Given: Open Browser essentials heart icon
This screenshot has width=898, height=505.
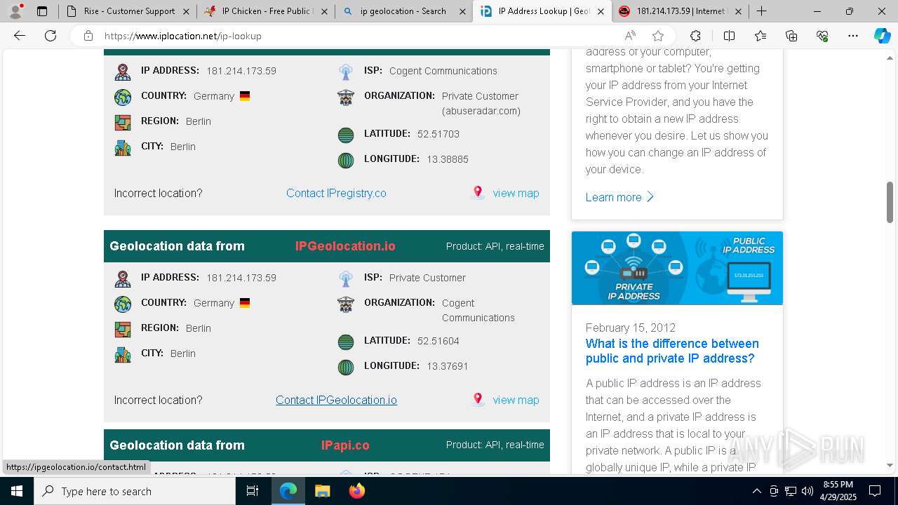Looking at the screenshot, I should 822,36.
